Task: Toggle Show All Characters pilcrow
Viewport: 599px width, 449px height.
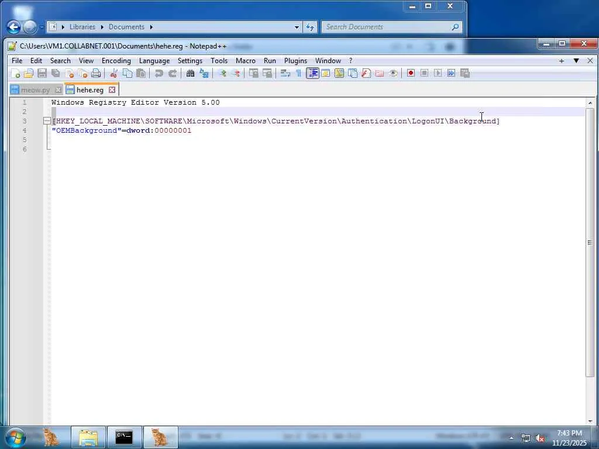Action: point(298,73)
